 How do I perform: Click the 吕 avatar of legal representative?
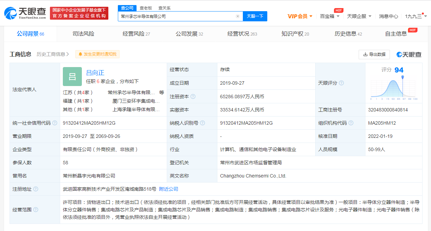[72, 77]
